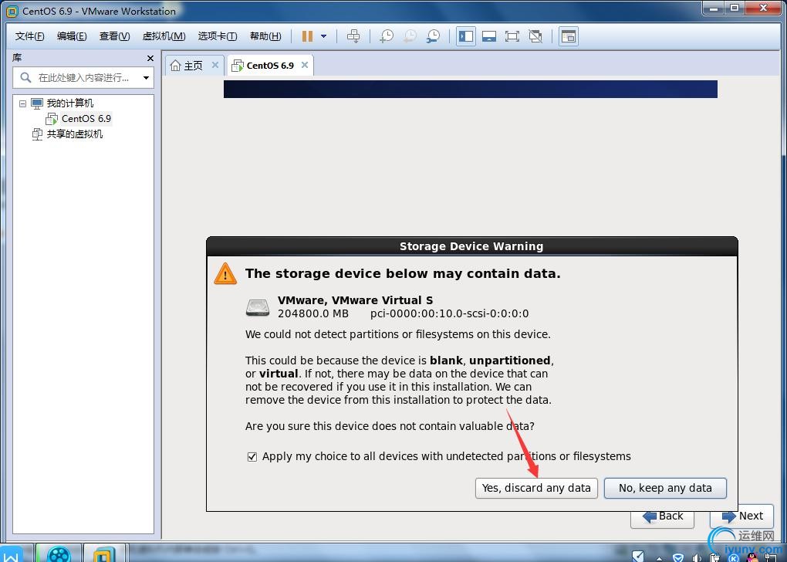Take a snapshot with the clock-plus icon
This screenshot has height=562, width=787.
pyautogui.click(x=387, y=36)
